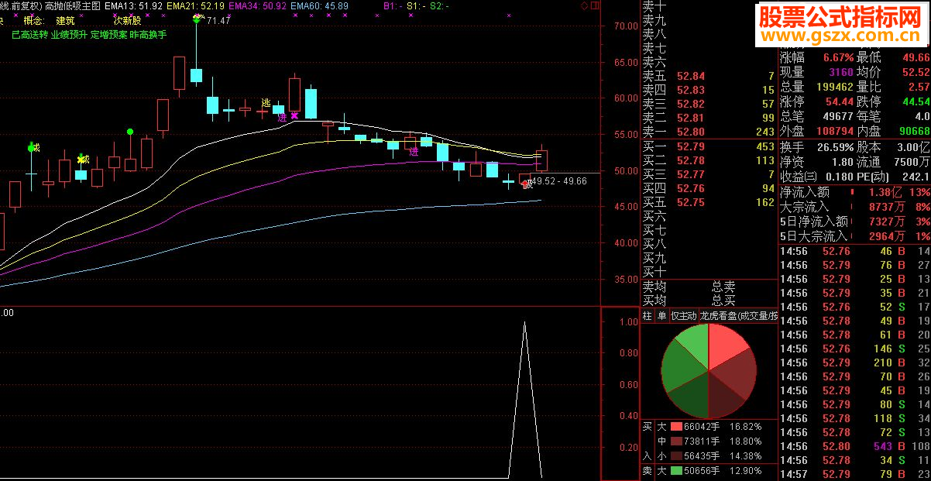Select the 卖一 52.80 order row
Screen dimensions: 931x481
click(709, 132)
